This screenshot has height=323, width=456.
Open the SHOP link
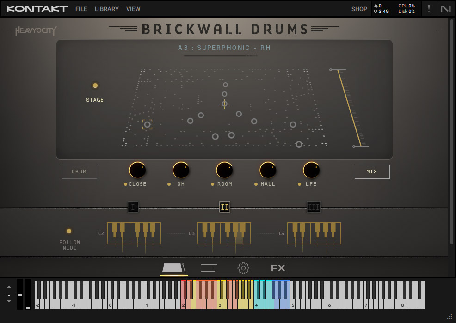pos(359,9)
